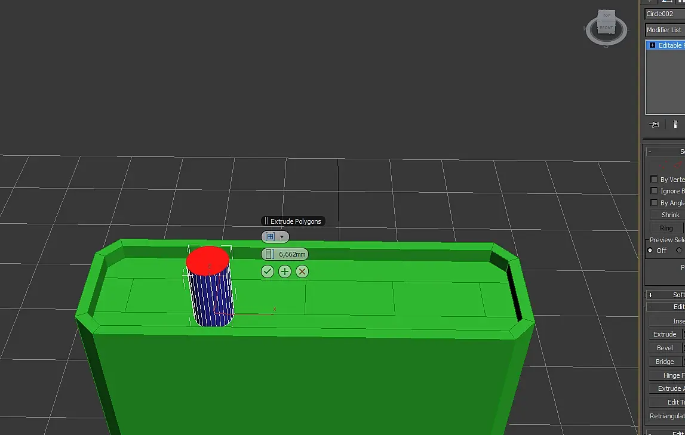This screenshot has width=685, height=435.
Task: Enable the By Vertex checkbox
Action: [654, 180]
